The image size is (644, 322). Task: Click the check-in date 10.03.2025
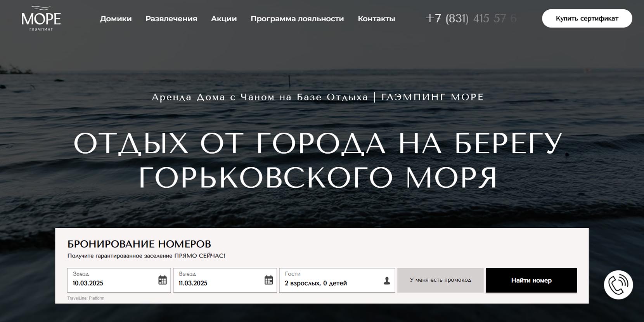point(88,283)
